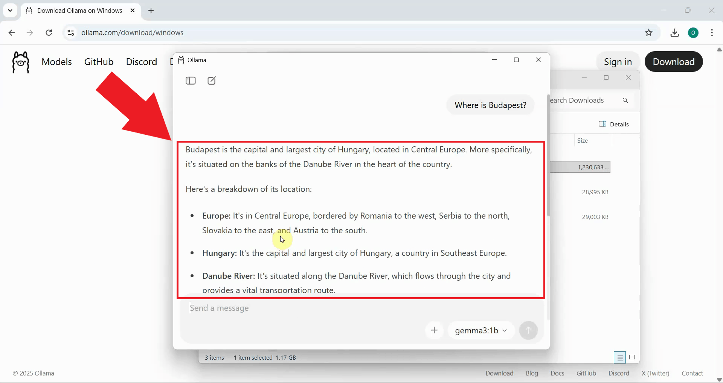Click the black Download button
723x383 pixels.
(x=673, y=62)
